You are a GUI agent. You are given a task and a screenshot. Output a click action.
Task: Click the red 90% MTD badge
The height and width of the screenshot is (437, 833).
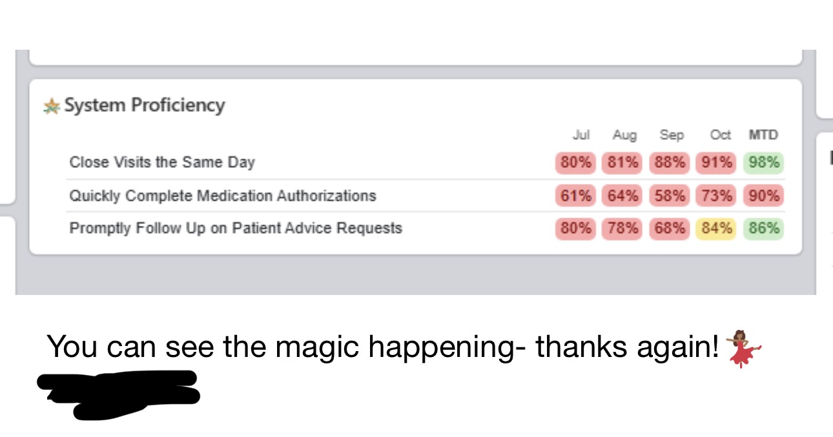764,196
